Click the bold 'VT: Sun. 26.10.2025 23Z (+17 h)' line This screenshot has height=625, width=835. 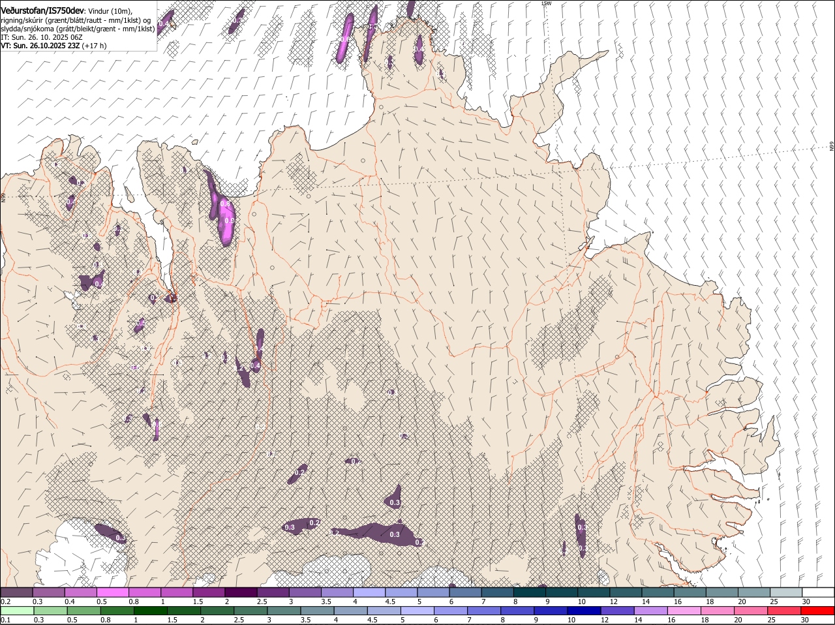click(x=53, y=46)
